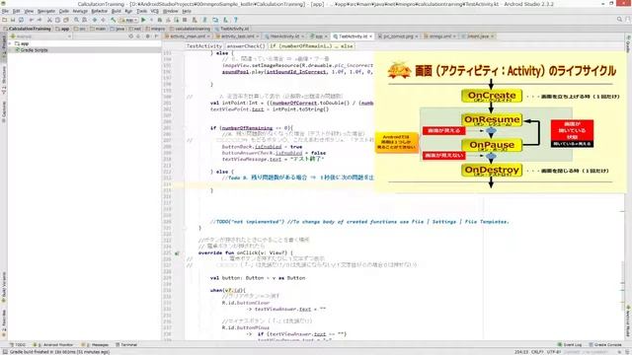Open the TODO tool window

click(x=17, y=345)
